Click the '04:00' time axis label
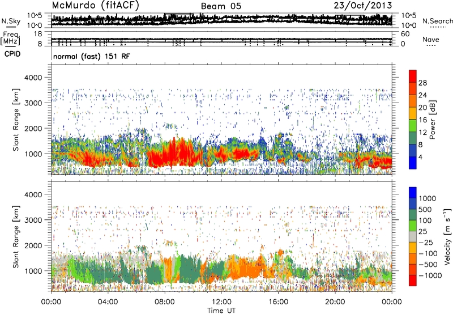Screen dimensions: 453x314 pyautogui.click(x=108, y=302)
